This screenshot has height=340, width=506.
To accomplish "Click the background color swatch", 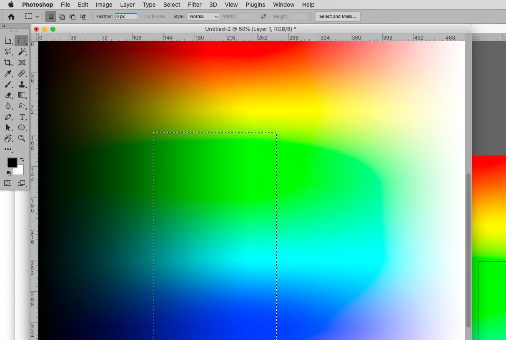I will pos(20,171).
